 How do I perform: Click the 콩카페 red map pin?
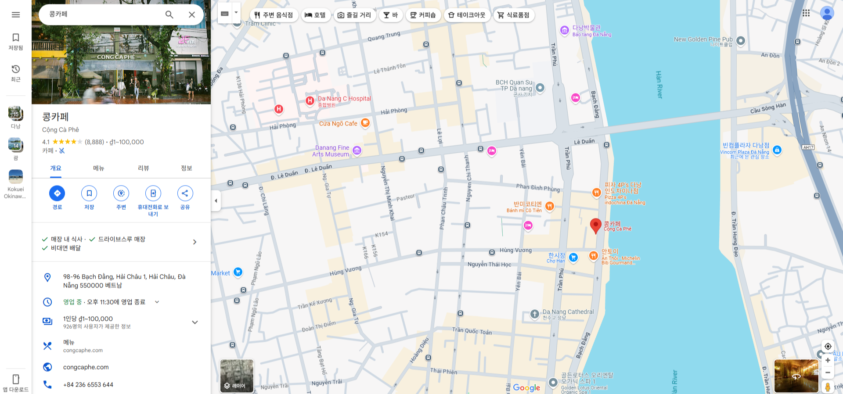pyautogui.click(x=595, y=226)
